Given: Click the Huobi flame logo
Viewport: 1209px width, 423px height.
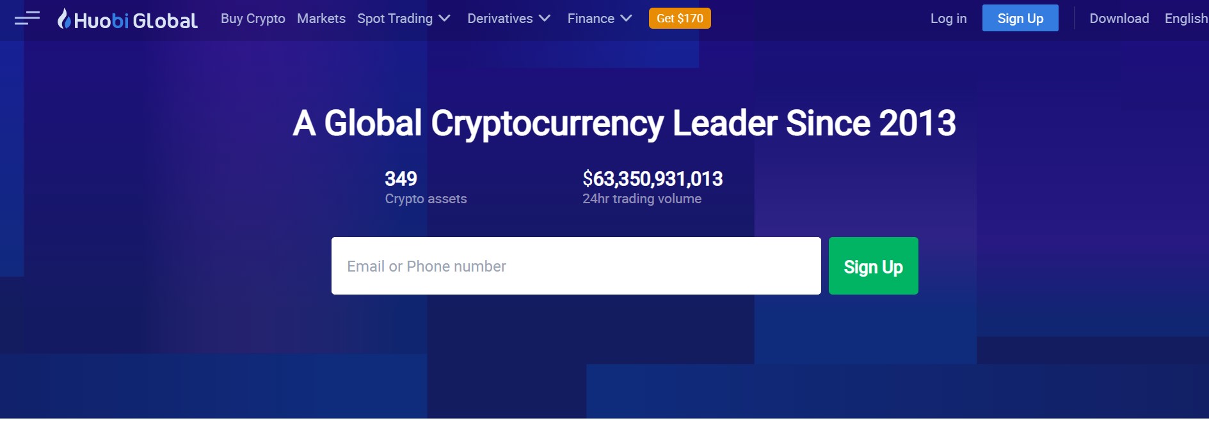Looking at the screenshot, I should point(63,18).
